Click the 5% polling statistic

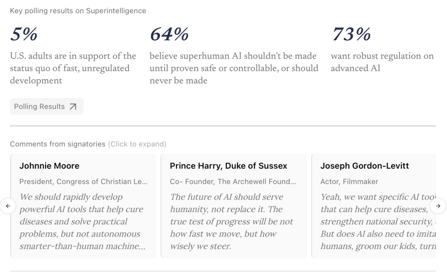tap(24, 34)
